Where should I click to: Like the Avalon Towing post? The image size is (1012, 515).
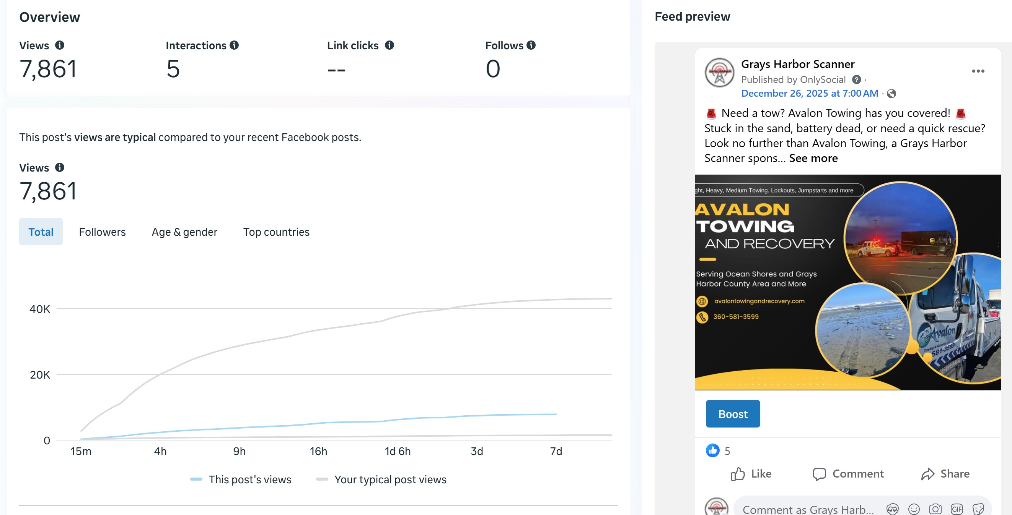pyautogui.click(x=751, y=474)
